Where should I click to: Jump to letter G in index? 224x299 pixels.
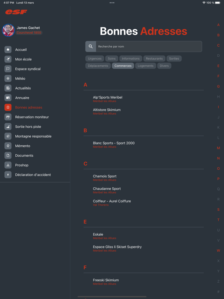coord(219,86)
